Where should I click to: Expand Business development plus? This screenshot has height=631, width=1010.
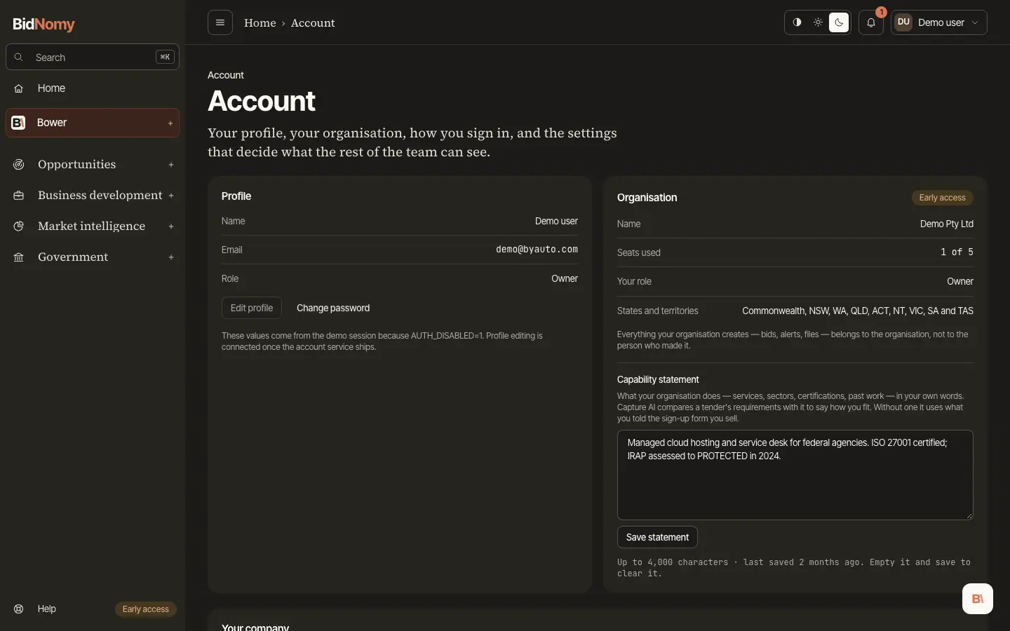[171, 196]
